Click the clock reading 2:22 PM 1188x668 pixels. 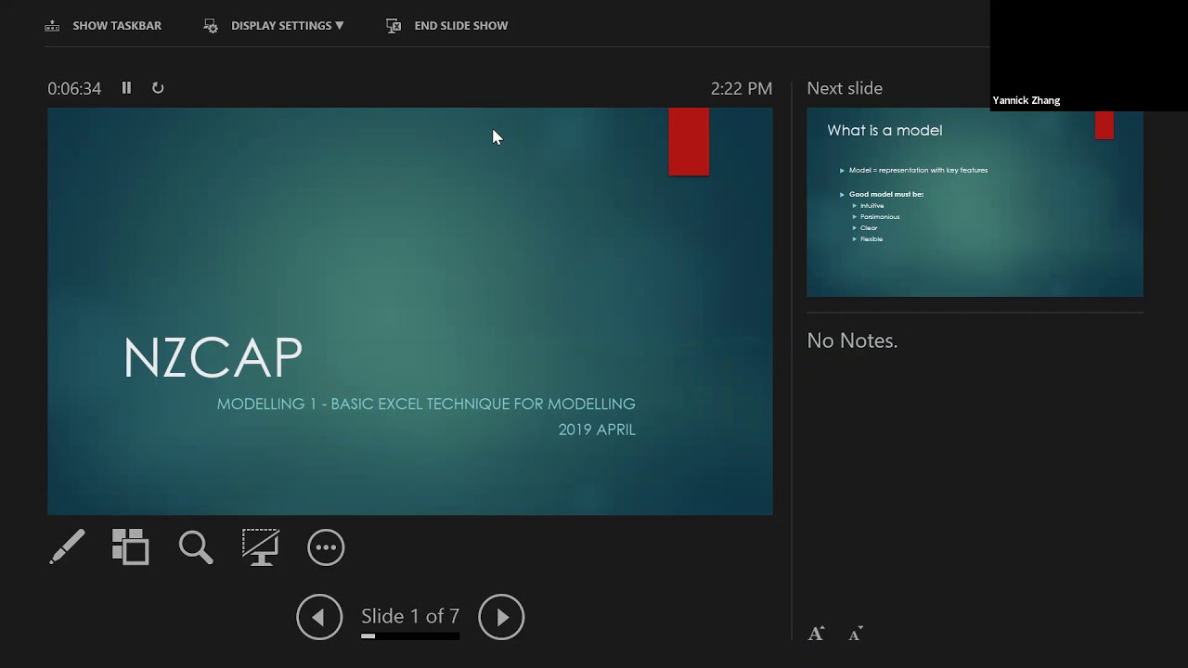(742, 88)
